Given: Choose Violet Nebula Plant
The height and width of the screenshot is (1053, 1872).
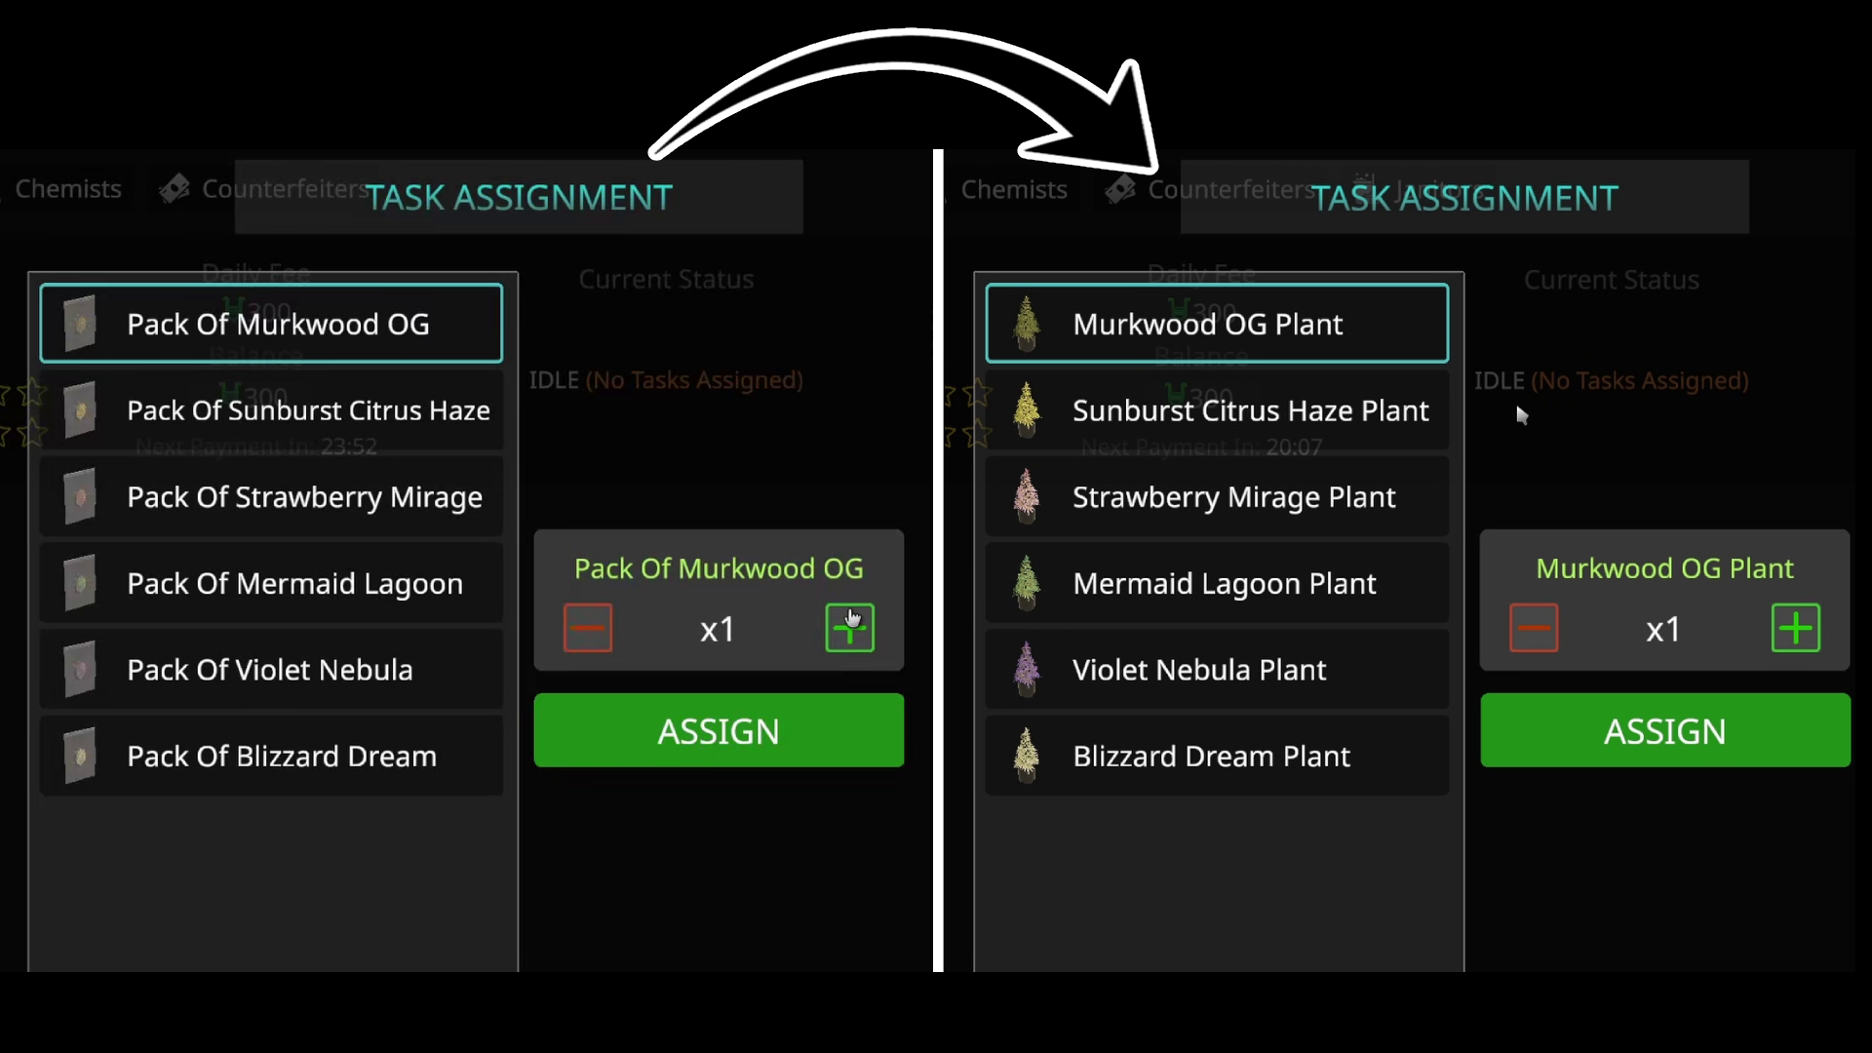Looking at the screenshot, I should point(1217,670).
